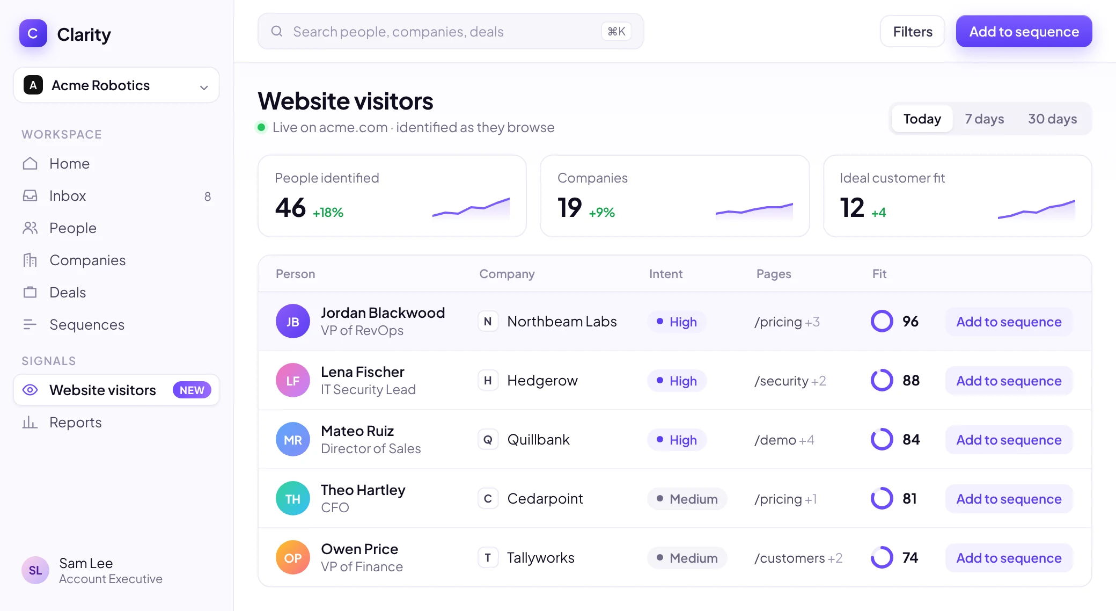Click the High intent badge for Hedgerow
The width and height of the screenshot is (1116, 611).
(677, 381)
